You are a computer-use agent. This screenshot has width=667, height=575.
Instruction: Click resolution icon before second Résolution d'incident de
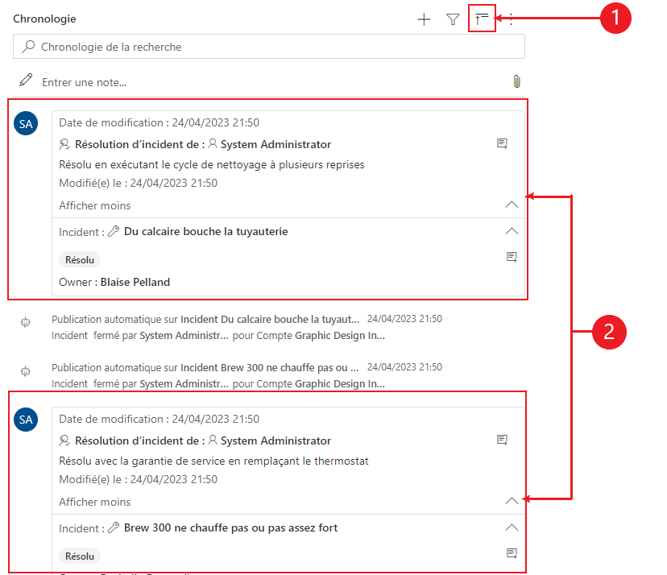64,441
